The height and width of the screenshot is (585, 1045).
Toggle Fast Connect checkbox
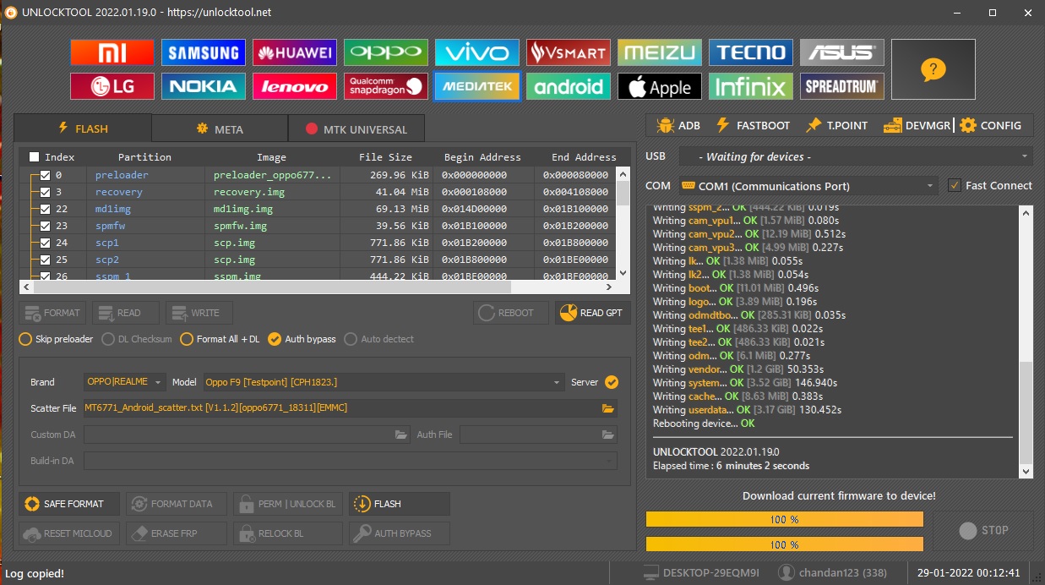(955, 185)
